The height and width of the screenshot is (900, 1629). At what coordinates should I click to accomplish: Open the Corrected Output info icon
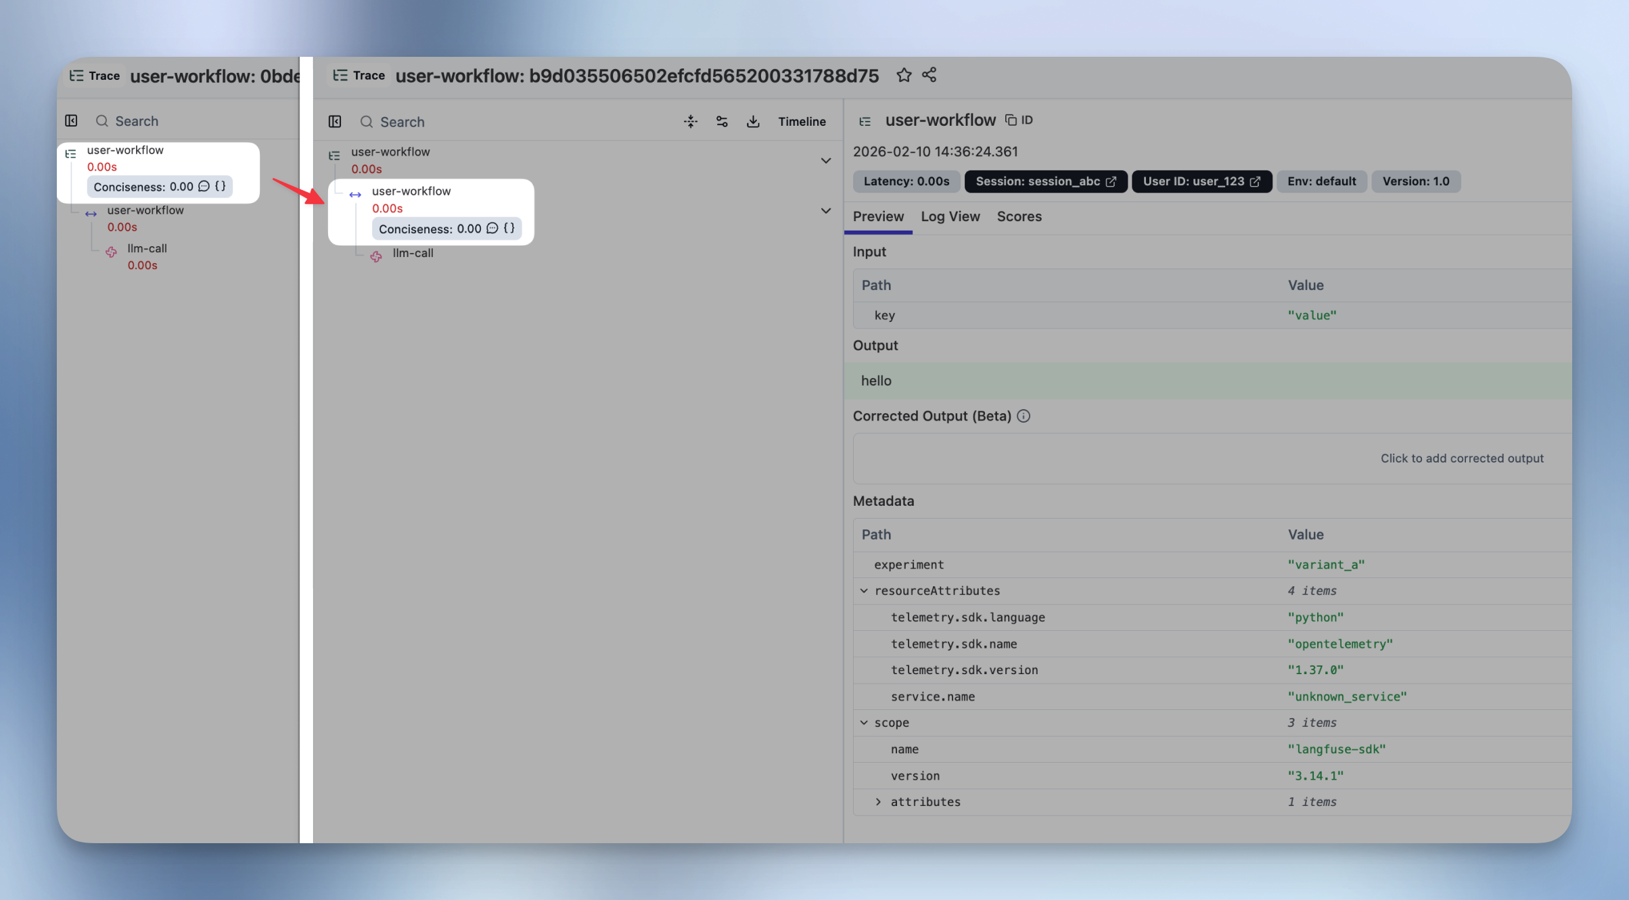click(x=1024, y=416)
